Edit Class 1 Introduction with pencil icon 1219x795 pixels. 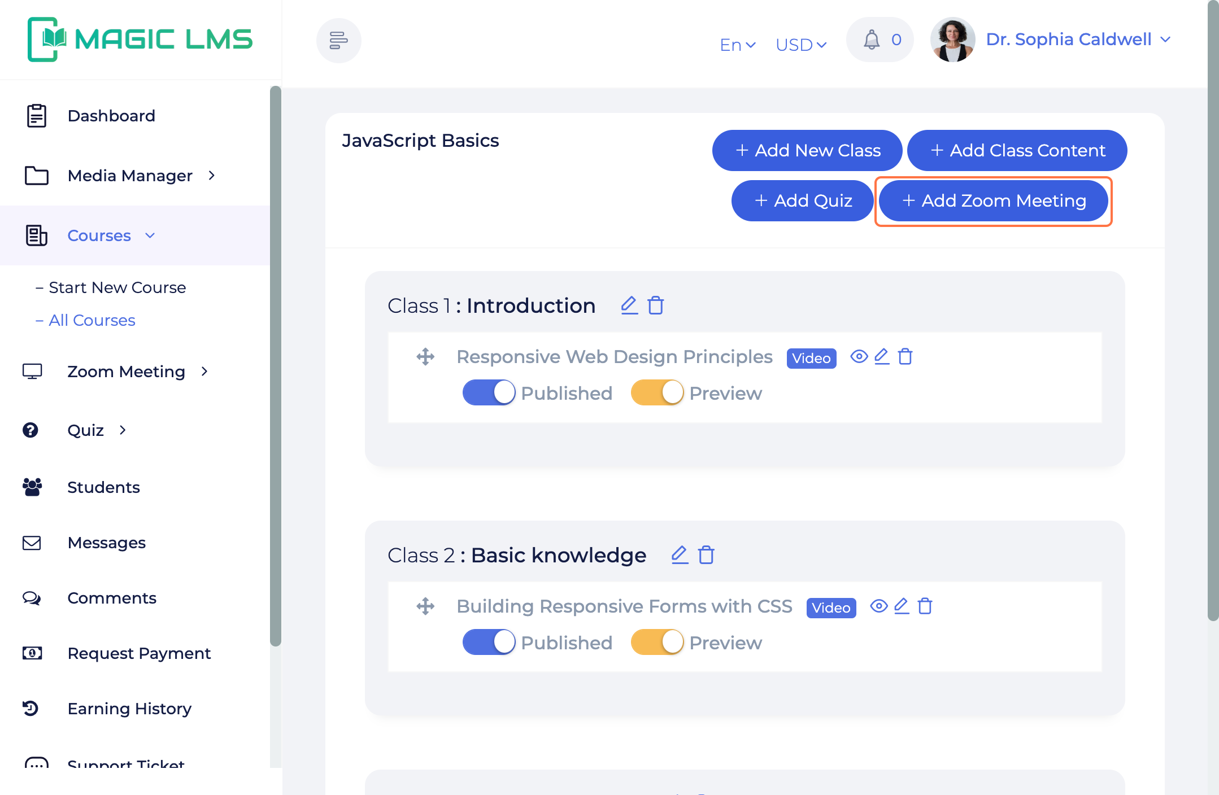click(629, 305)
